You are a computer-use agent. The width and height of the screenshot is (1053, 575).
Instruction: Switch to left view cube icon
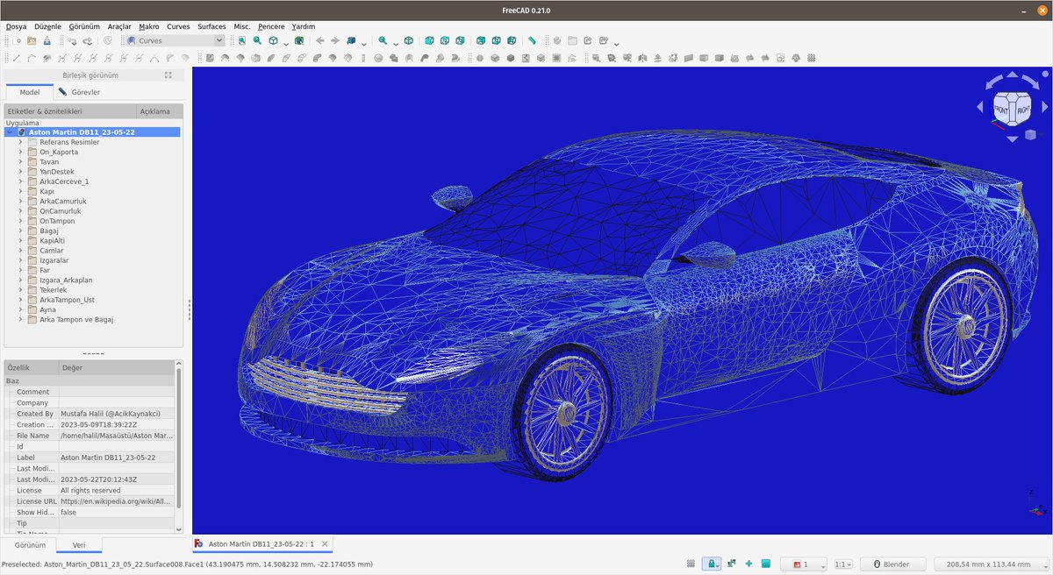(x=512, y=40)
